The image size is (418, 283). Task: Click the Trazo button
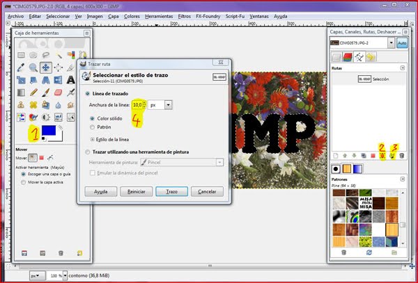coord(171,191)
